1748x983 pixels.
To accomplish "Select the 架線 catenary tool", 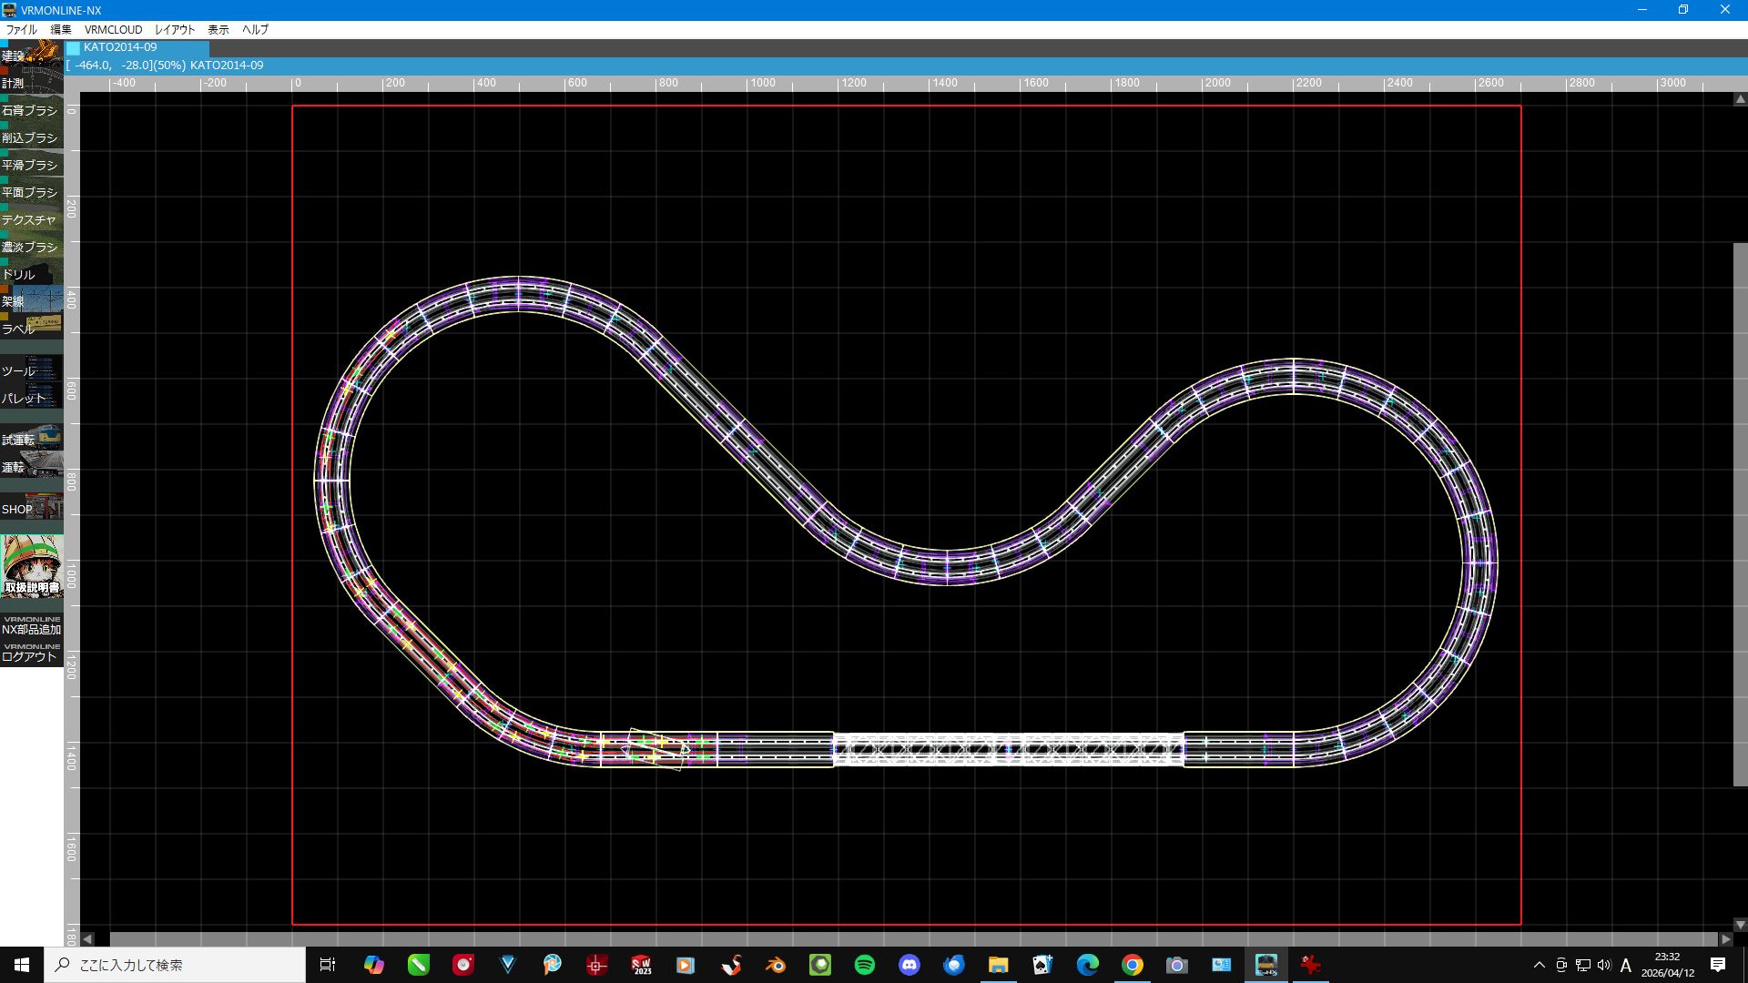I will point(32,299).
